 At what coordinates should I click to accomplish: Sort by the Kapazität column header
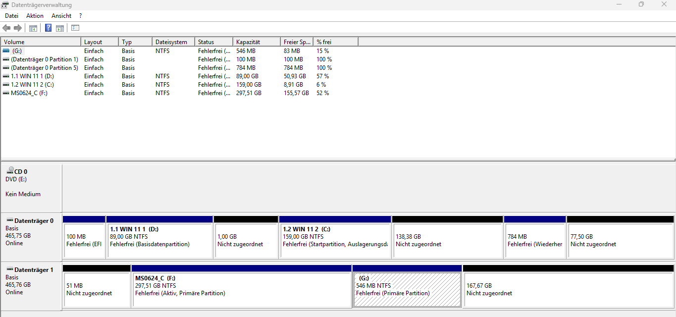257,42
